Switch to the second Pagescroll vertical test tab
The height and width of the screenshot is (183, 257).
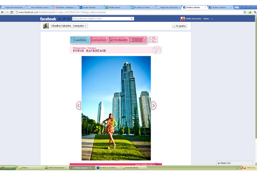click(169, 7)
